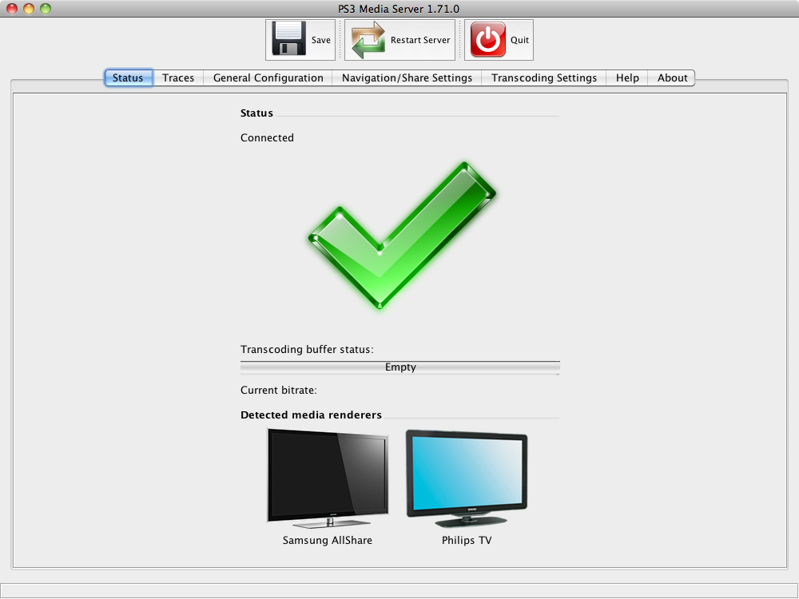Open the About tab

672,78
